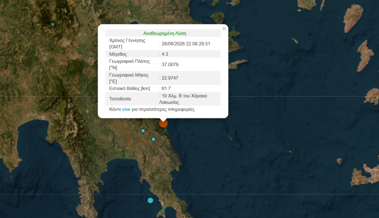The image size is (379, 218).
Task: Click the longitude value 22.9747
Action: click(170, 78)
